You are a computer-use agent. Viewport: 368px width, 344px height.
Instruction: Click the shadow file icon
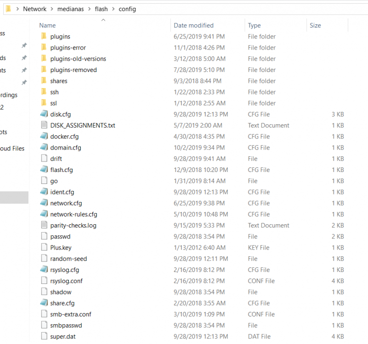(x=44, y=292)
